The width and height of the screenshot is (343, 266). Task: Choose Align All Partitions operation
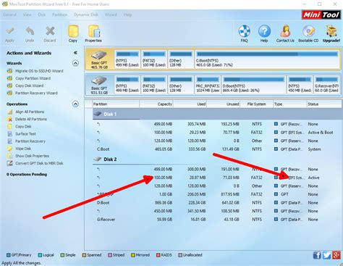[x=26, y=112]
